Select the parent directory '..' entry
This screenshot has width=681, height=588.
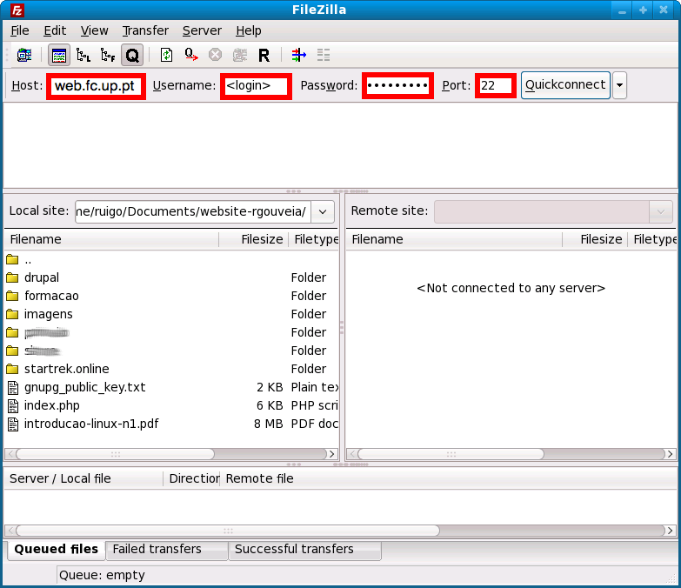click(x=171, y=260)
